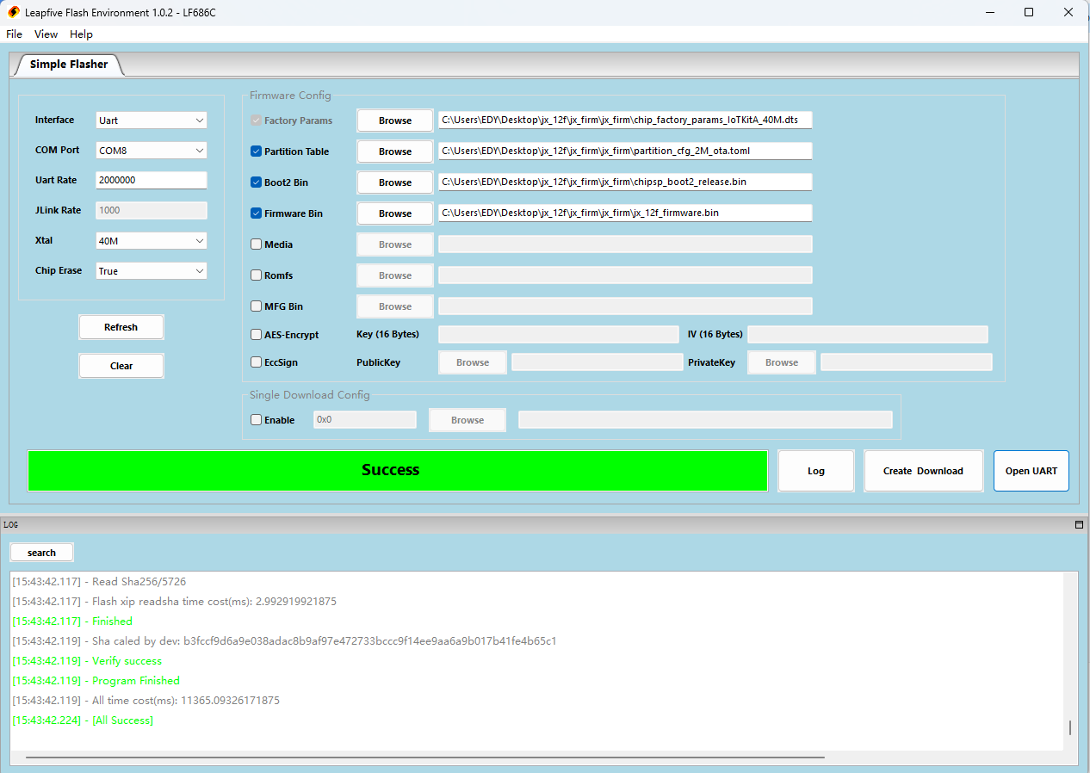Uncheck the Boot2 Bin checkbox
Screen dimensions: 1090x773
[257, 182]
